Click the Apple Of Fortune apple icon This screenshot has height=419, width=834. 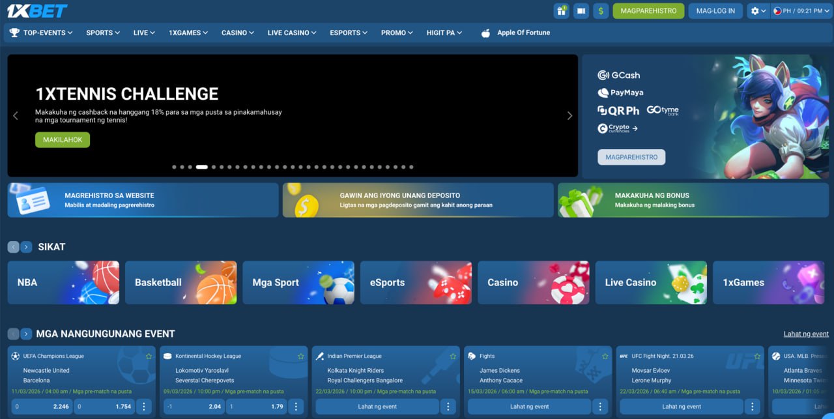[485, 33]
